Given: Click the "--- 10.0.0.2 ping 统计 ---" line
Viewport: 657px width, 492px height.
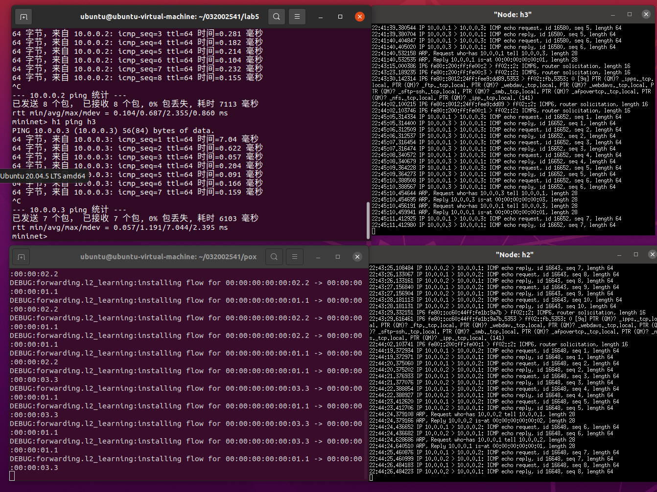Looking at the screenshot, I should 70,95.
